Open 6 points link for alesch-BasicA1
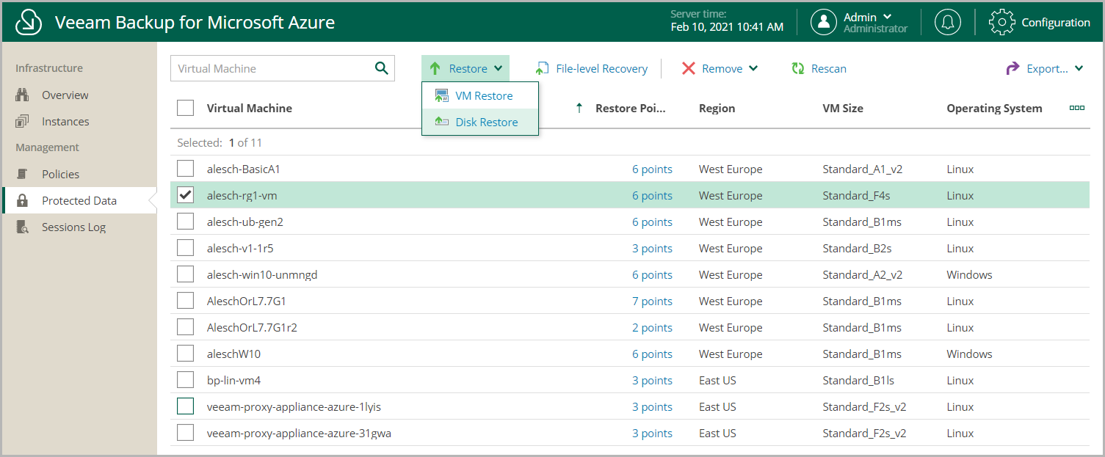This screenshot has height=457, width=1105. (x=652, y=169)
